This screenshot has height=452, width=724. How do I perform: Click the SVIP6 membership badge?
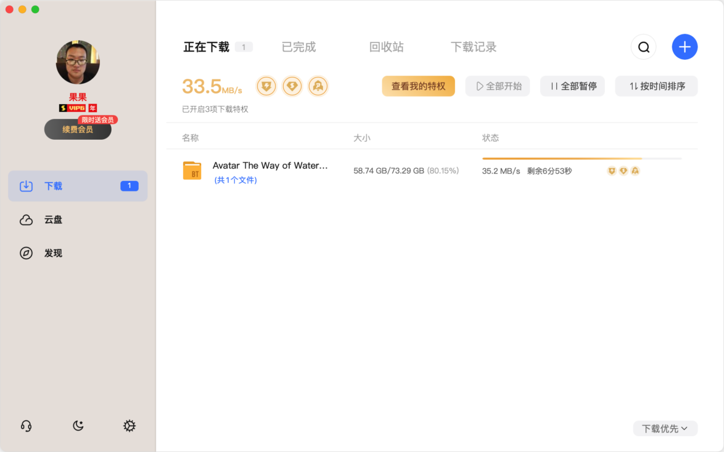(x=73, y=108)
